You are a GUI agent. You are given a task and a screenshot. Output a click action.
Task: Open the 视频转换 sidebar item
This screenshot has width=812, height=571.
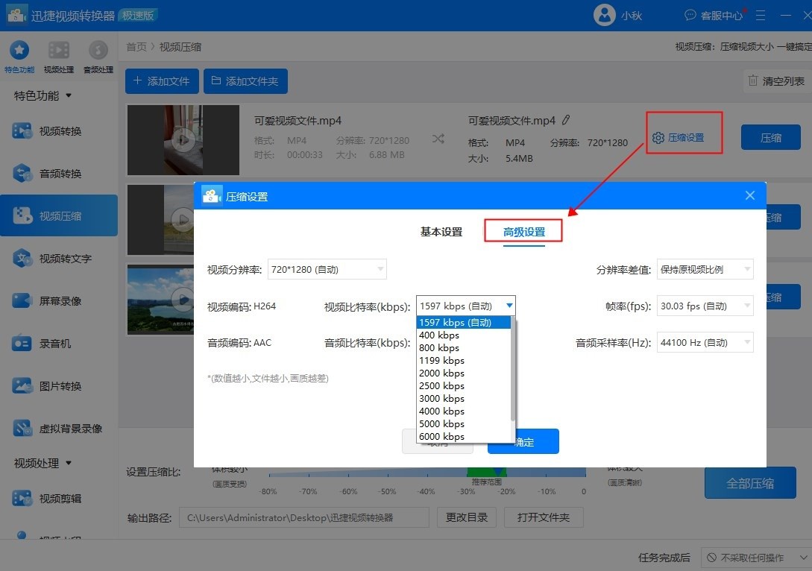click(x=59, y=131)
